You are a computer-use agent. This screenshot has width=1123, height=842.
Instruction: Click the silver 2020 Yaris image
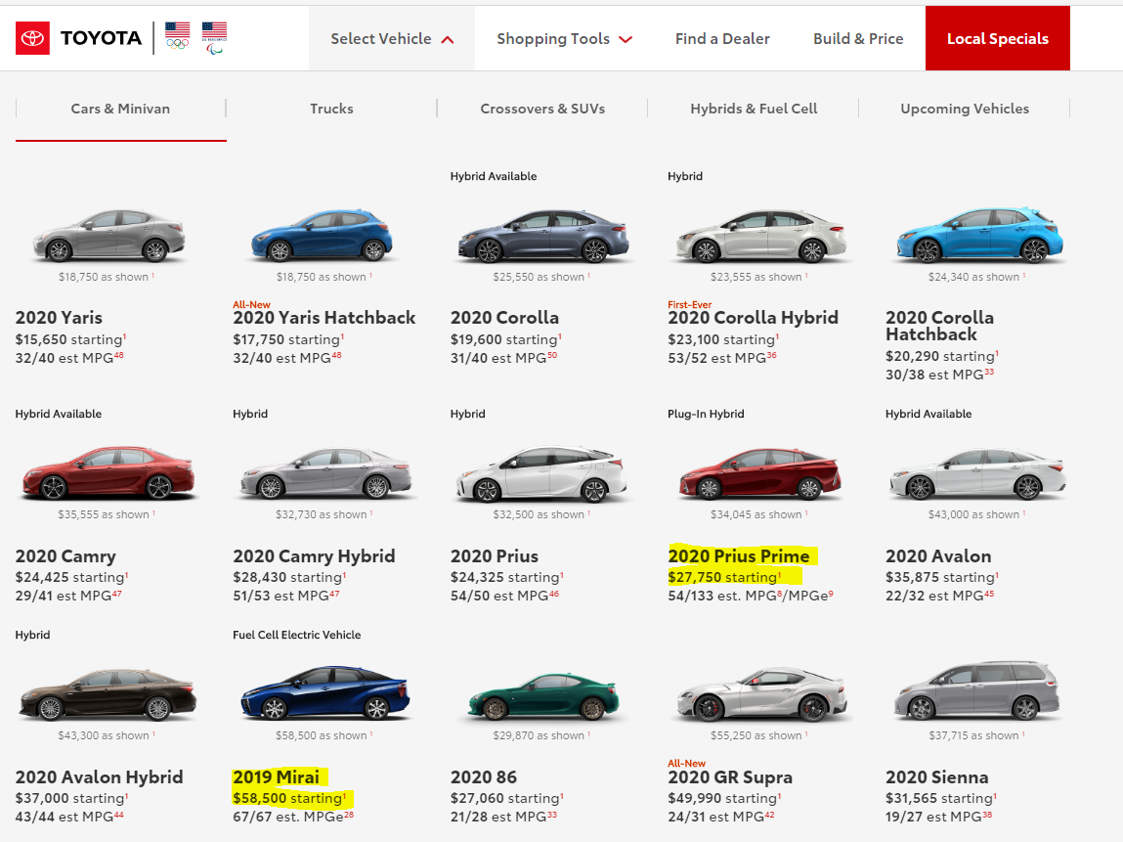[x=108, y=235]
